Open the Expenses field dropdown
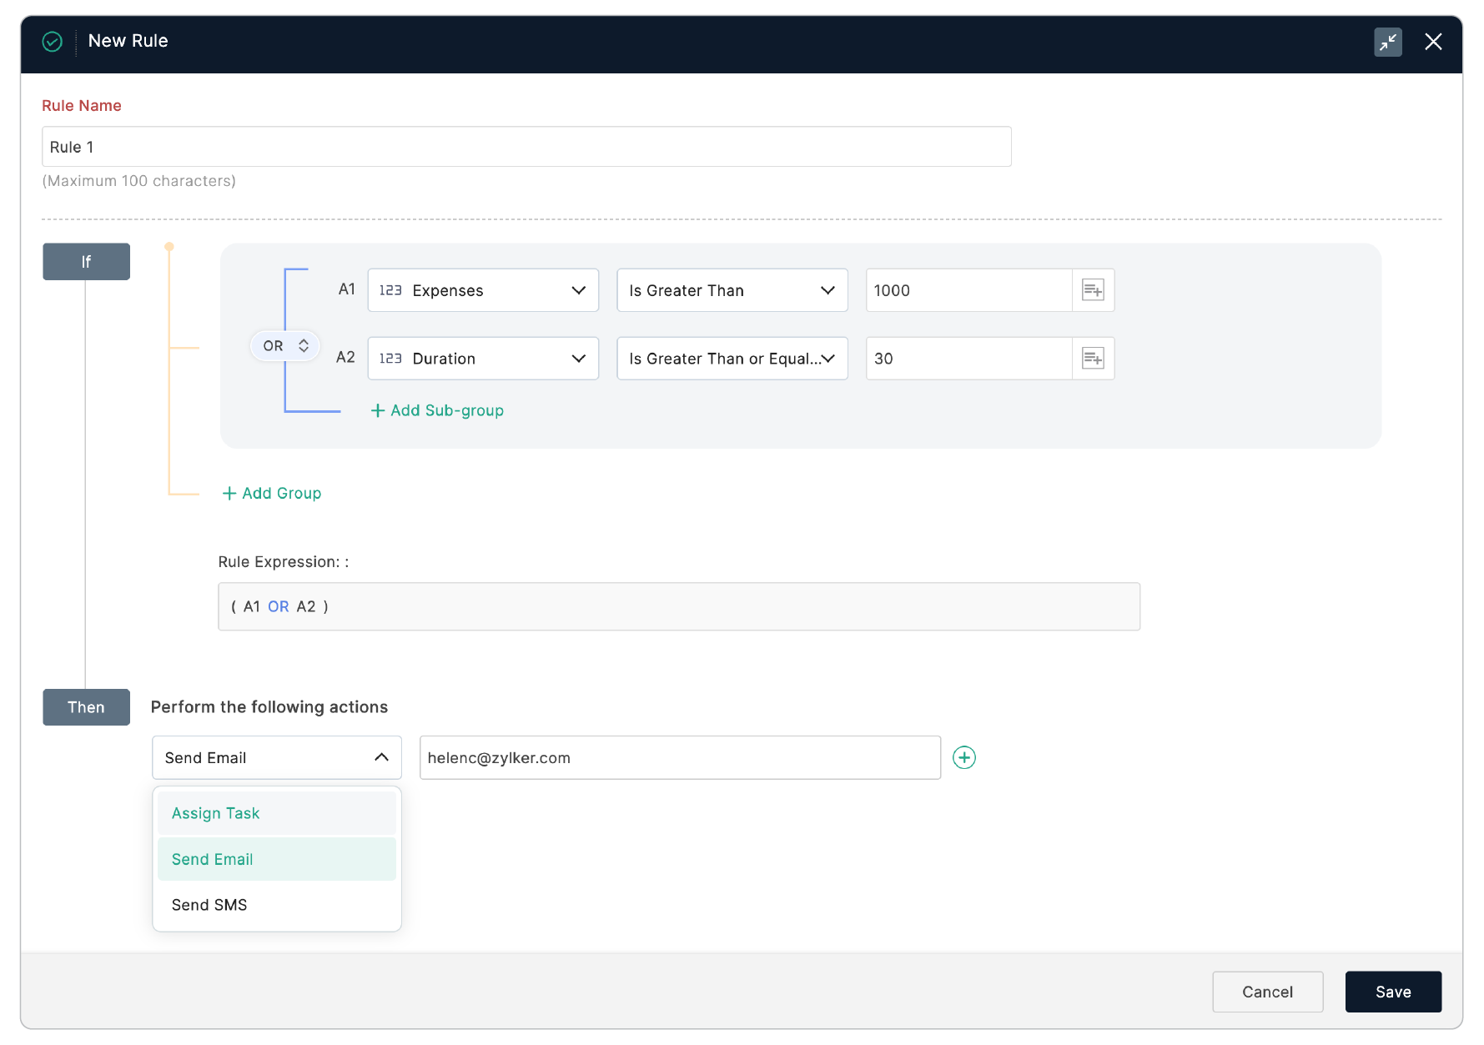Screen dimensions: 1484x1045 coord(483,290)
